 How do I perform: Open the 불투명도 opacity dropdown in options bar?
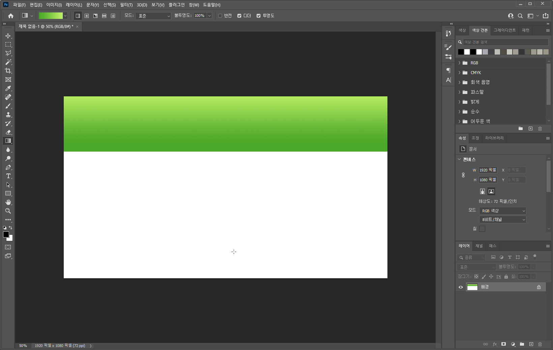click(x=209, y=16)
